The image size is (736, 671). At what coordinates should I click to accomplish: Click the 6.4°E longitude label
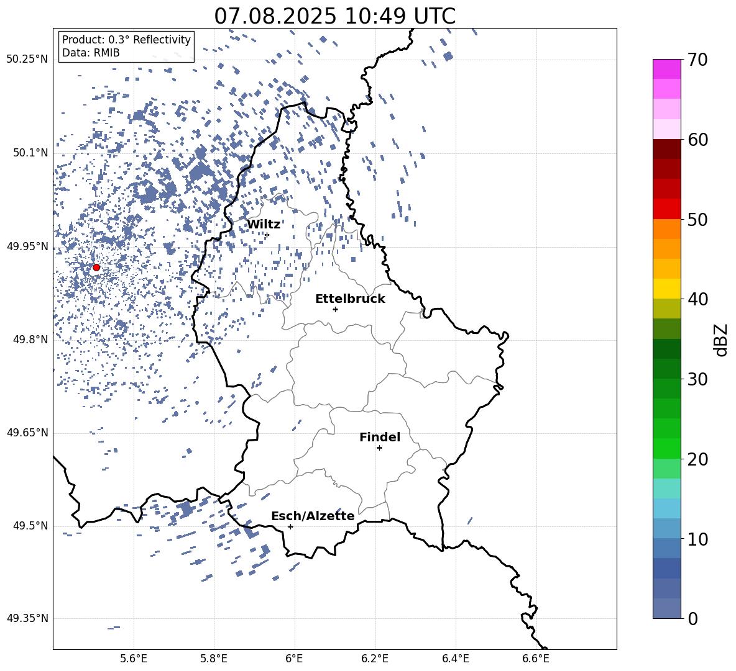(x=455, y=659)
